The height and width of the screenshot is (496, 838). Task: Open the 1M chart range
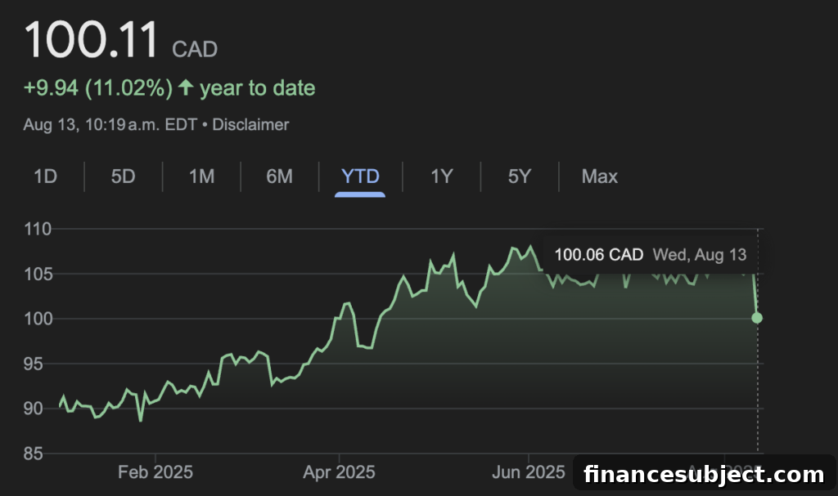(x=201, y=177)
